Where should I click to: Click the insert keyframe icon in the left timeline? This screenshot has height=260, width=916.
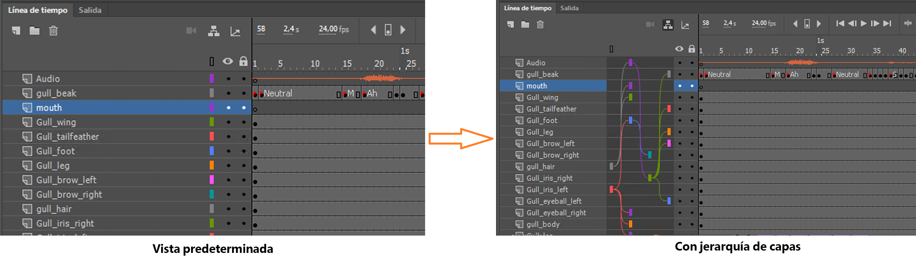coord(388,30)
